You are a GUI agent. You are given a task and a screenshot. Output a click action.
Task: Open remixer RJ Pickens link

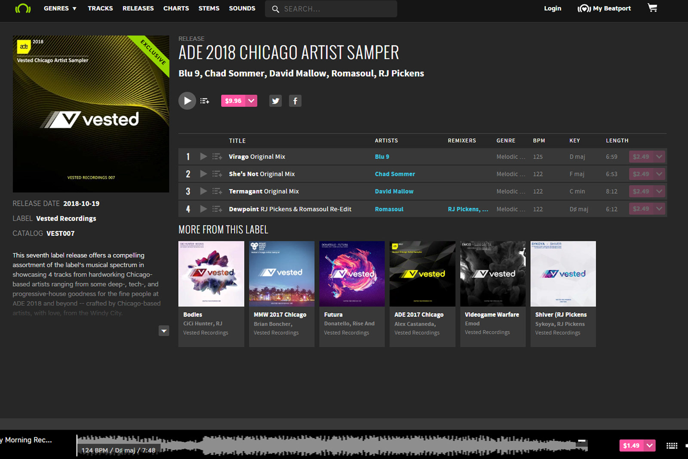point(468,209)
